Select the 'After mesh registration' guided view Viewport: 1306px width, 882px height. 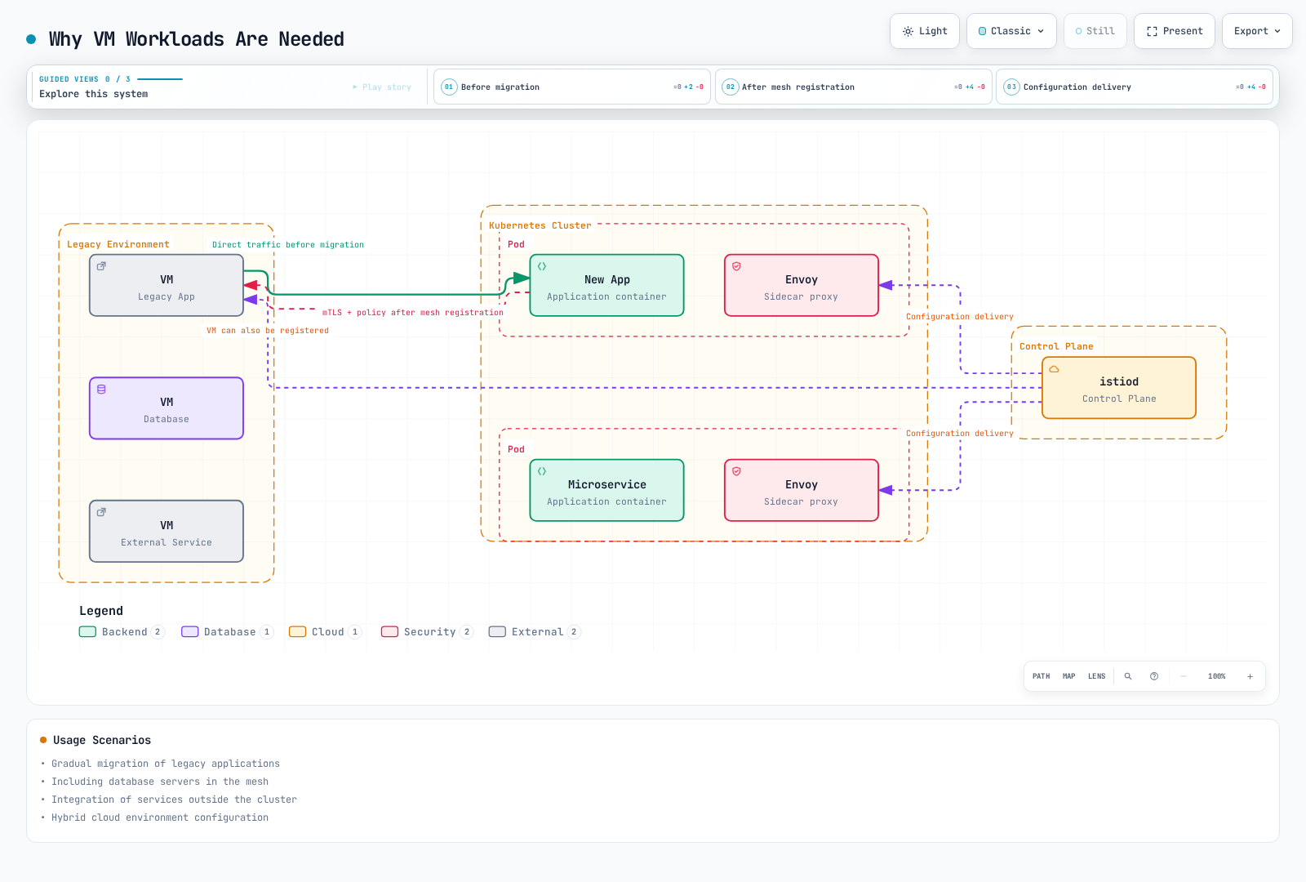(x=854, y=87)
